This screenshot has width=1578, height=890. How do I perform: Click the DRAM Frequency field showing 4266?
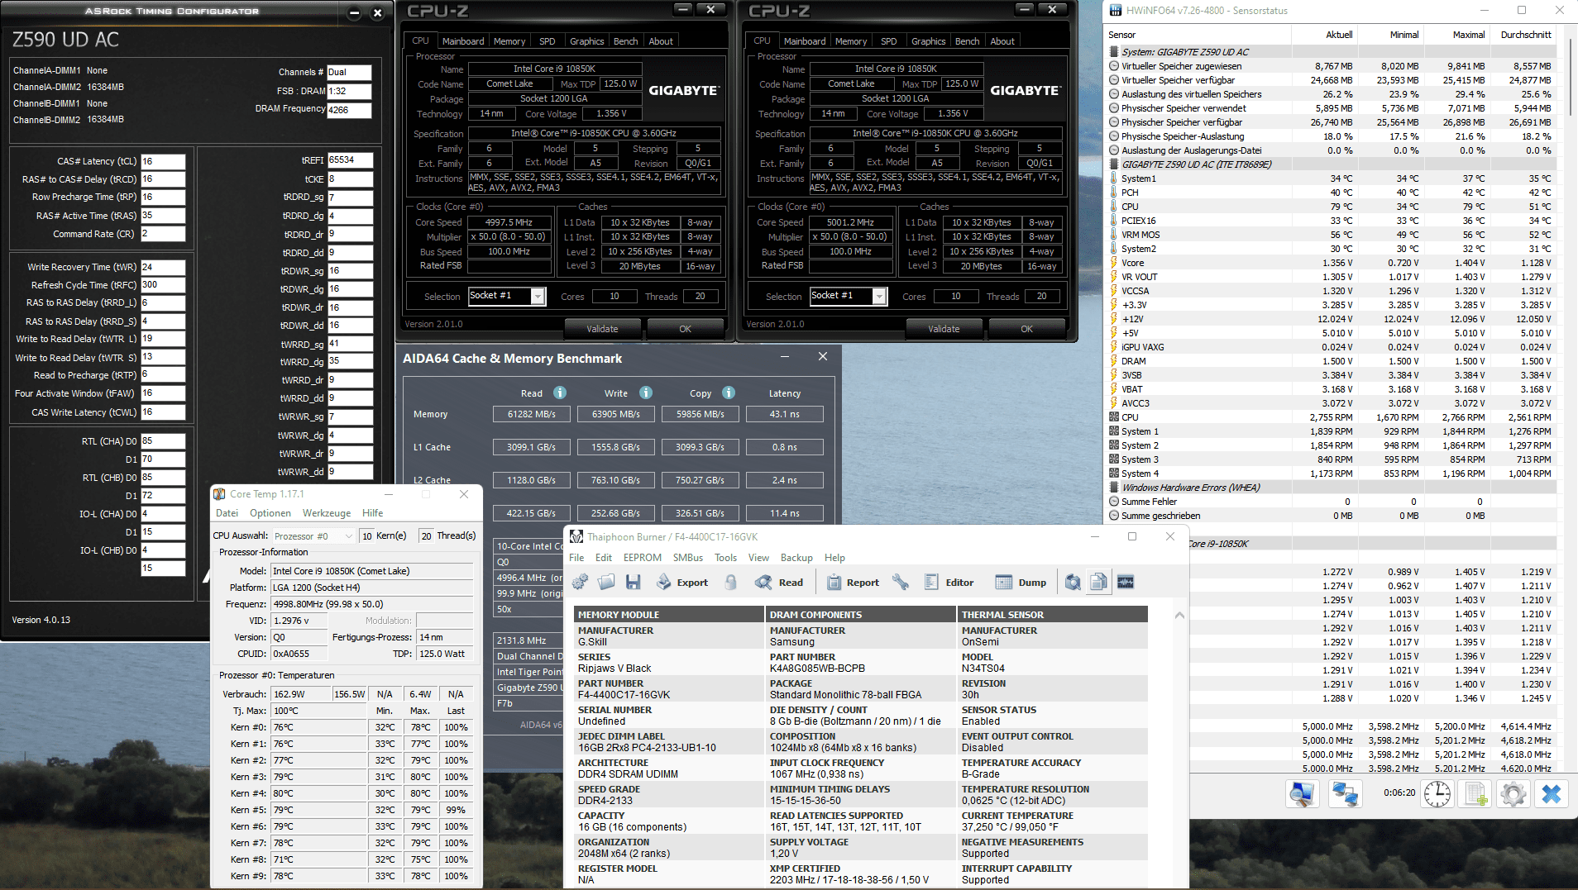point(349,109)
